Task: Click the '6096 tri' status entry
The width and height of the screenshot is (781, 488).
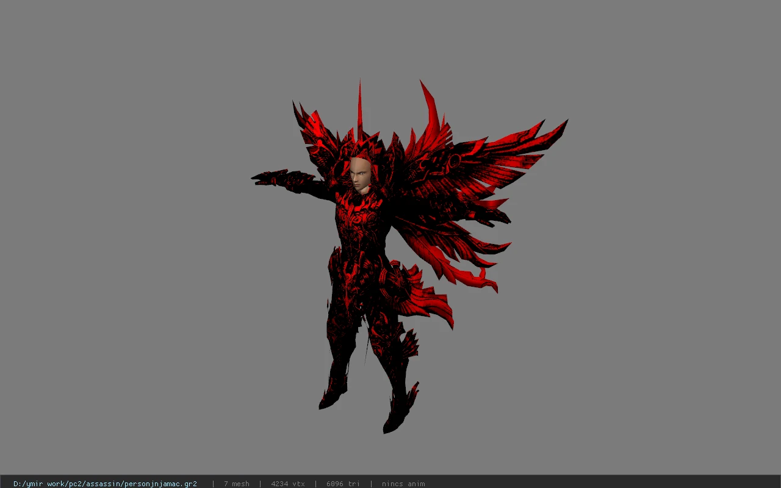Action: click(343, 484)
